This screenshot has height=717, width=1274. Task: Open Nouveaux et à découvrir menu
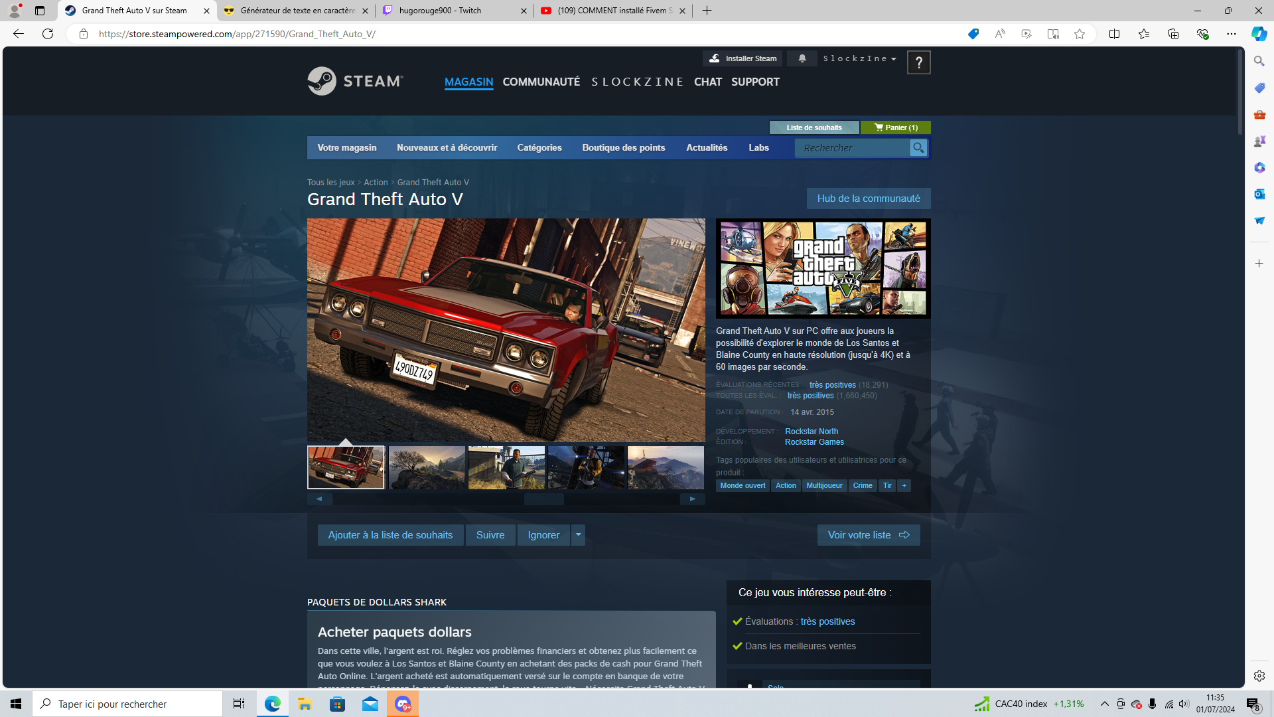pyautogui.click(x=447, y=148)
